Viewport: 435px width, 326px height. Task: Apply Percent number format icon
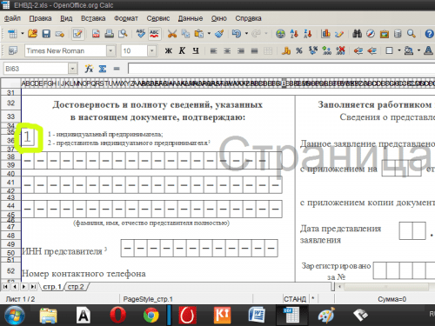coord(299,51)
